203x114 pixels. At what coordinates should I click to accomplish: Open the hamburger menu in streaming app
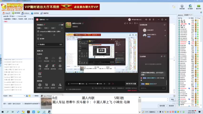tap(154, 20)
